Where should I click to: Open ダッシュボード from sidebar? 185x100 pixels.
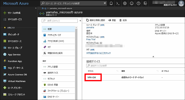[11, 34]
